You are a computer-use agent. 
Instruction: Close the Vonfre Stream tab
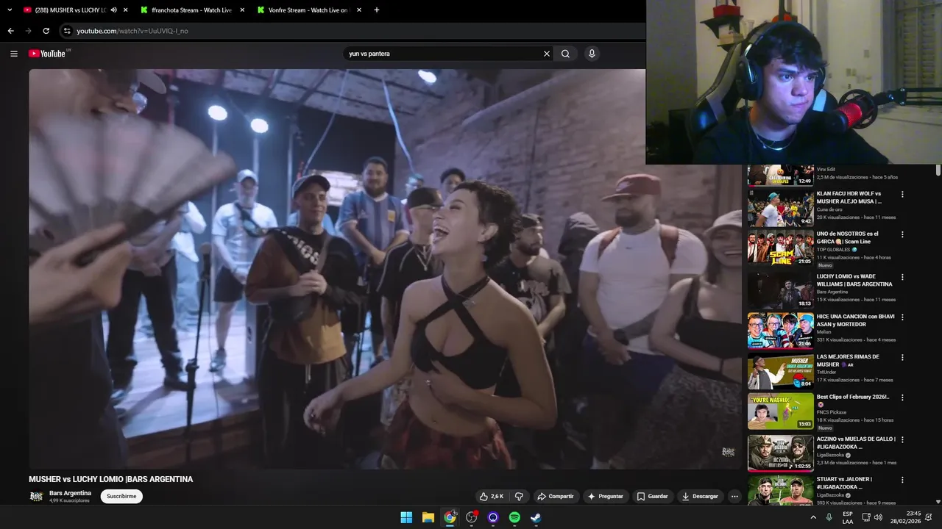pyautogui.click(x=359, y=10)
